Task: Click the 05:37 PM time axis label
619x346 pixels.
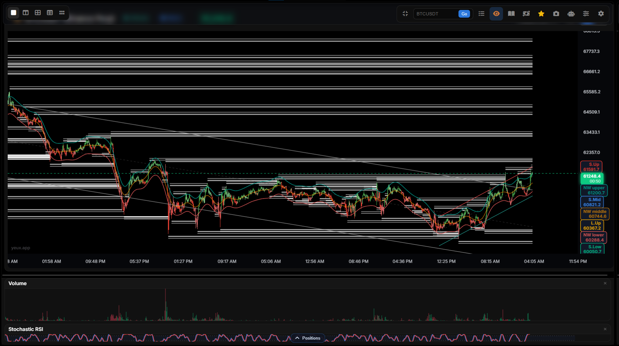Action: click(x=139, y=261)
